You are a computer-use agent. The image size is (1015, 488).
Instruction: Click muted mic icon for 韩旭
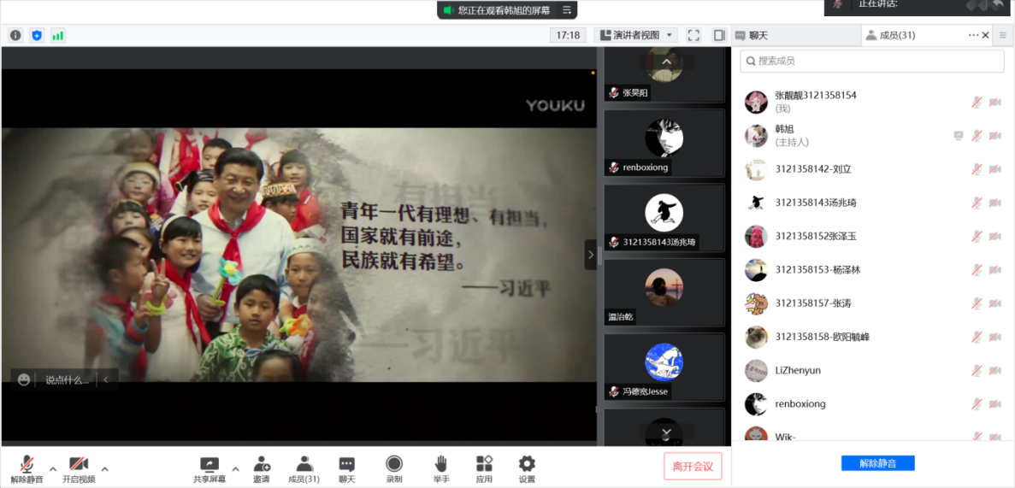977,135
